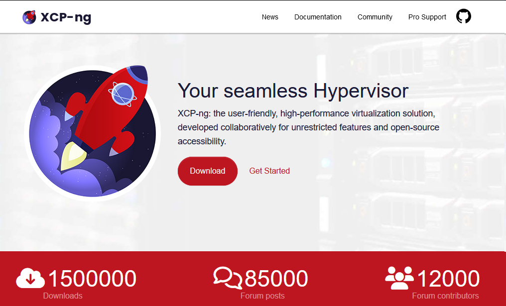This screenshot has height=306, width=506.
Task: Click the large rocket illustration
Action: pos(93,133)
